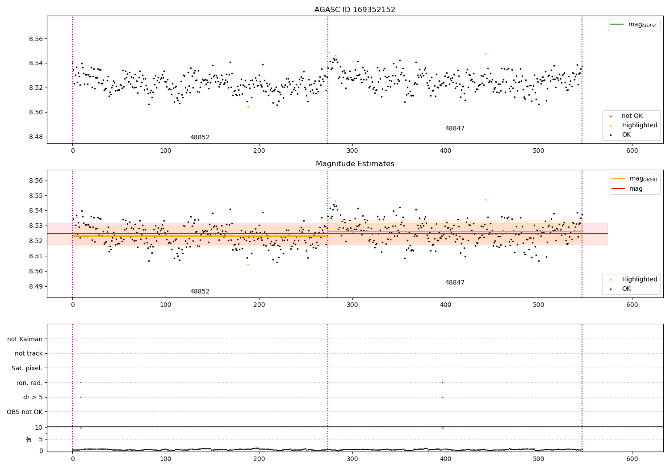The width and height of the screenshot is (670, 469).
Task: Click the 8.56 tick label in top plot
Action: click(35, 39)
